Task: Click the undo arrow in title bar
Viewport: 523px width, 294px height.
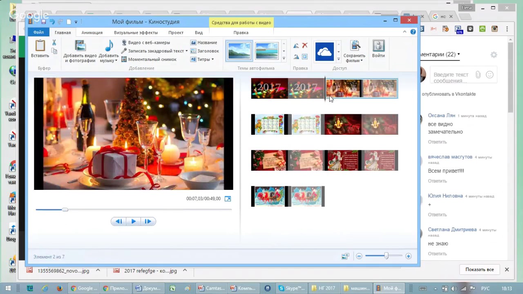Action: [52, 22]
